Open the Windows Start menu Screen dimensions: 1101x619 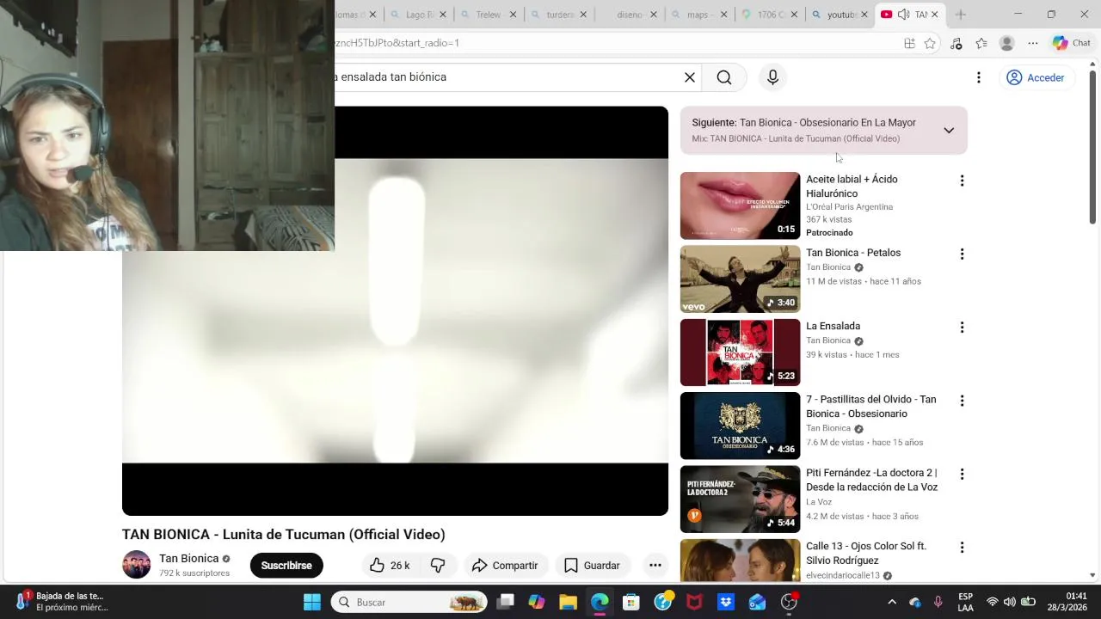point(312,602)
